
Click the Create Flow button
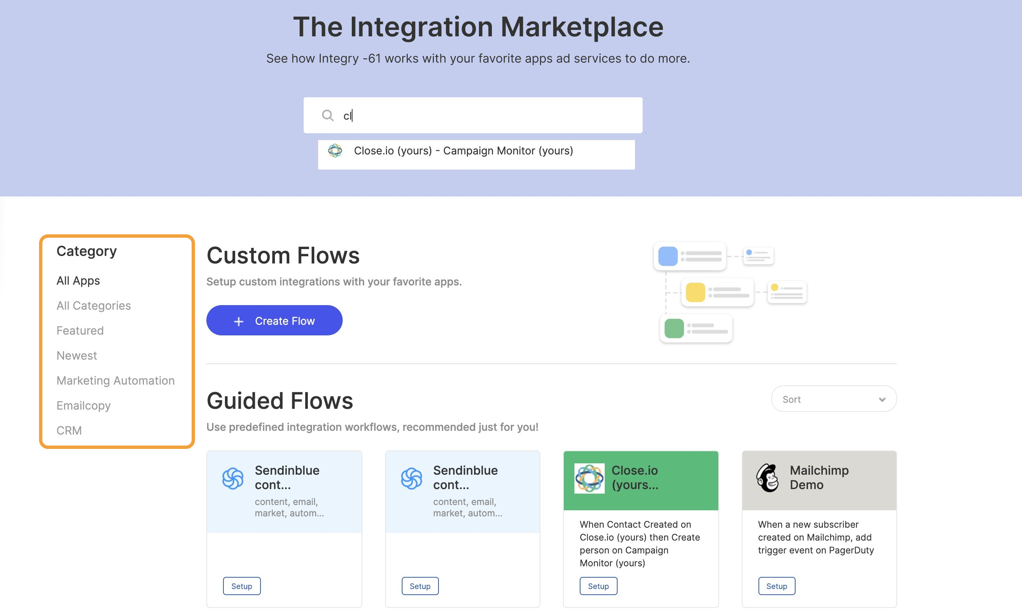274,321
